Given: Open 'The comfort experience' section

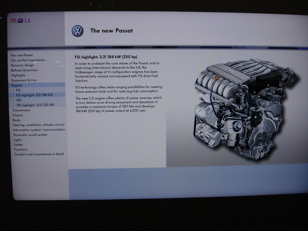Looking at the screenshot, I should (x=28, y=60).
